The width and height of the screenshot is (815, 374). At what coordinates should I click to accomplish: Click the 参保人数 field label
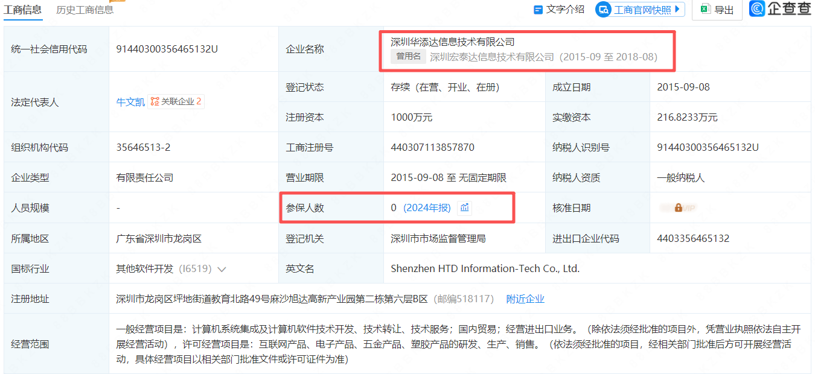pyautogui.click(x=305, y=208)
